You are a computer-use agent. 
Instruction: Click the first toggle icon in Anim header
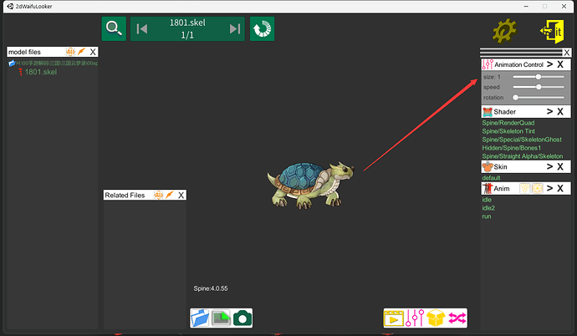point(525,189)
